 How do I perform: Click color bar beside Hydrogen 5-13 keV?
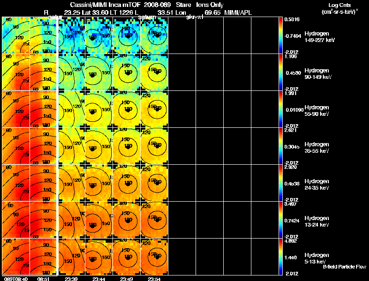point(280,257)
